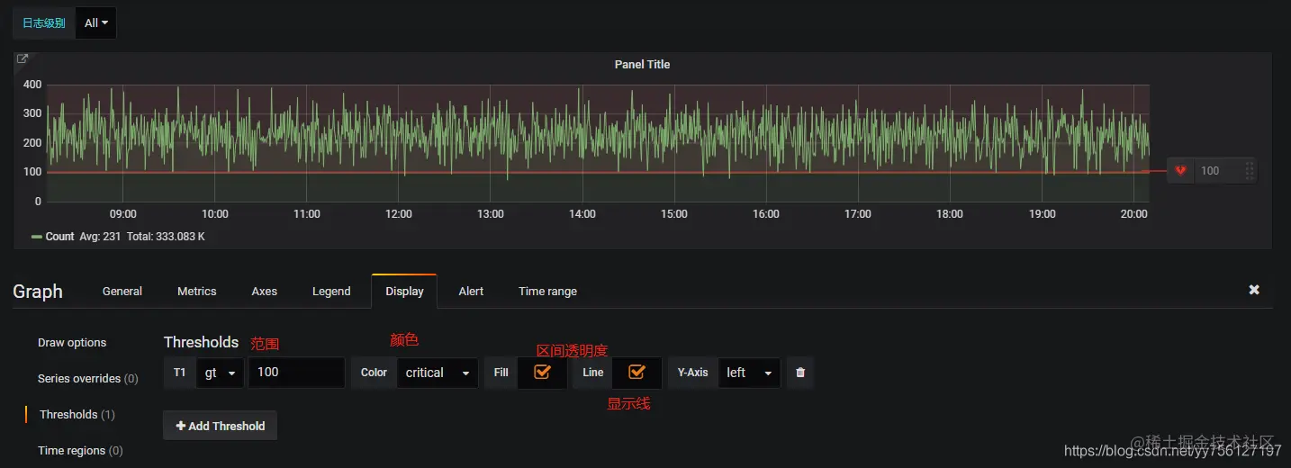Image resolution: width=1291 pixels, height=468 pixels.
Task: Close the Graph editor with X
Action: [1254, 290]
